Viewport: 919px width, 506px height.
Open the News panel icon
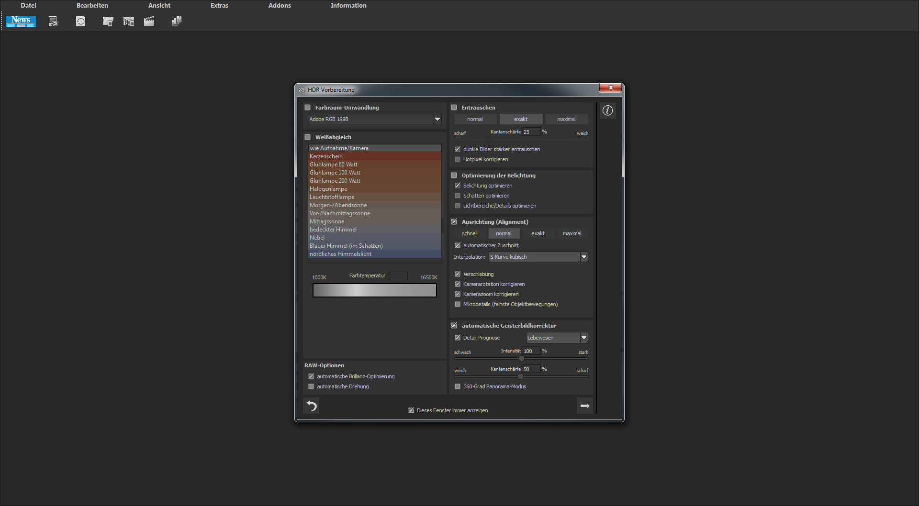21,21
